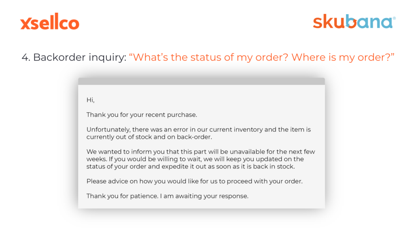Click the "Please advice on how you would like" sentence

coord(195,181)
